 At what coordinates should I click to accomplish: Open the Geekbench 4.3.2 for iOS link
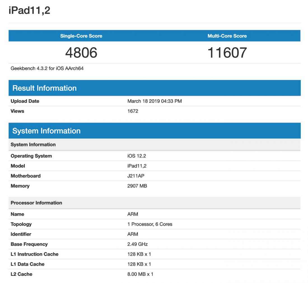click(x=47, y=68)
